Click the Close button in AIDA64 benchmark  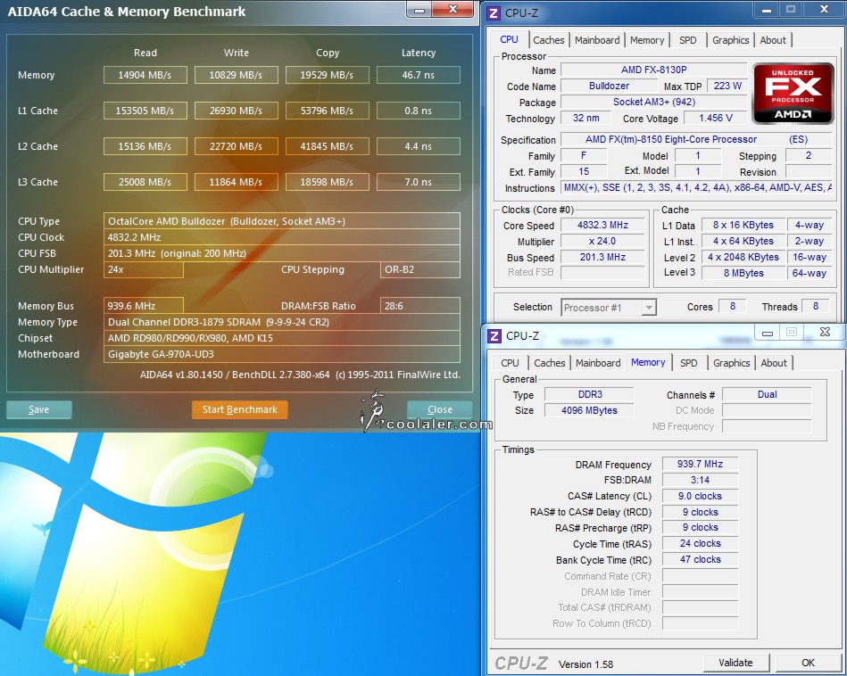coord(440,410)
